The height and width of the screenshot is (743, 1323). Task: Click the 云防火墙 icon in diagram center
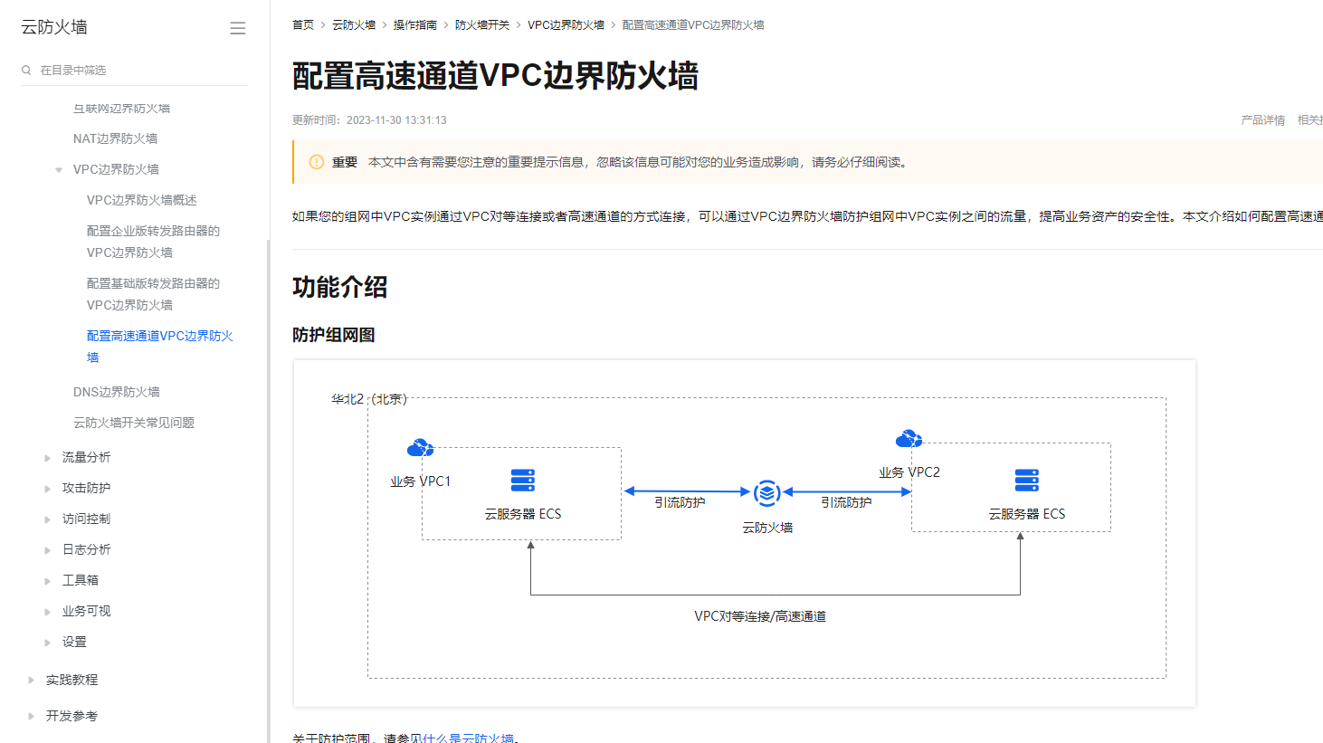click(767, 493)
